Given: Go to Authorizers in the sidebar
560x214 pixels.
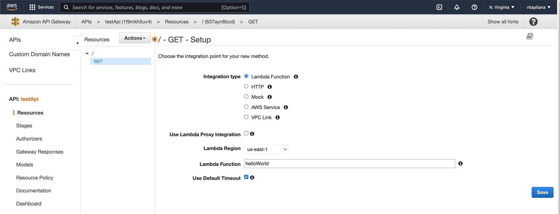Looking at the screenshot, I should pyautogui.click(x=29, y=139).
